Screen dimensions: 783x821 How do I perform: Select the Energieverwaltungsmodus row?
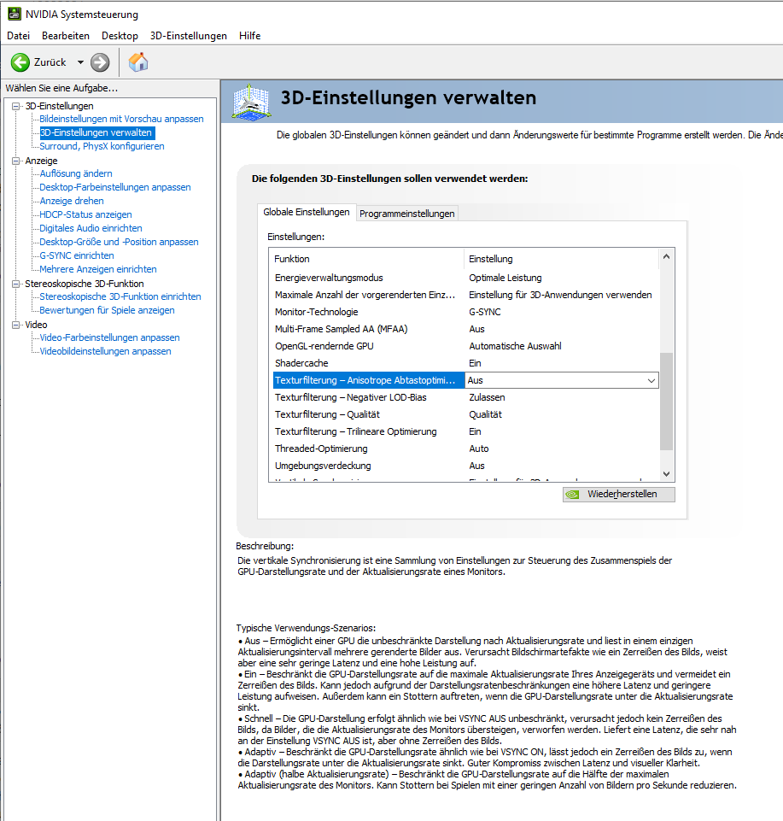(465, 278)
